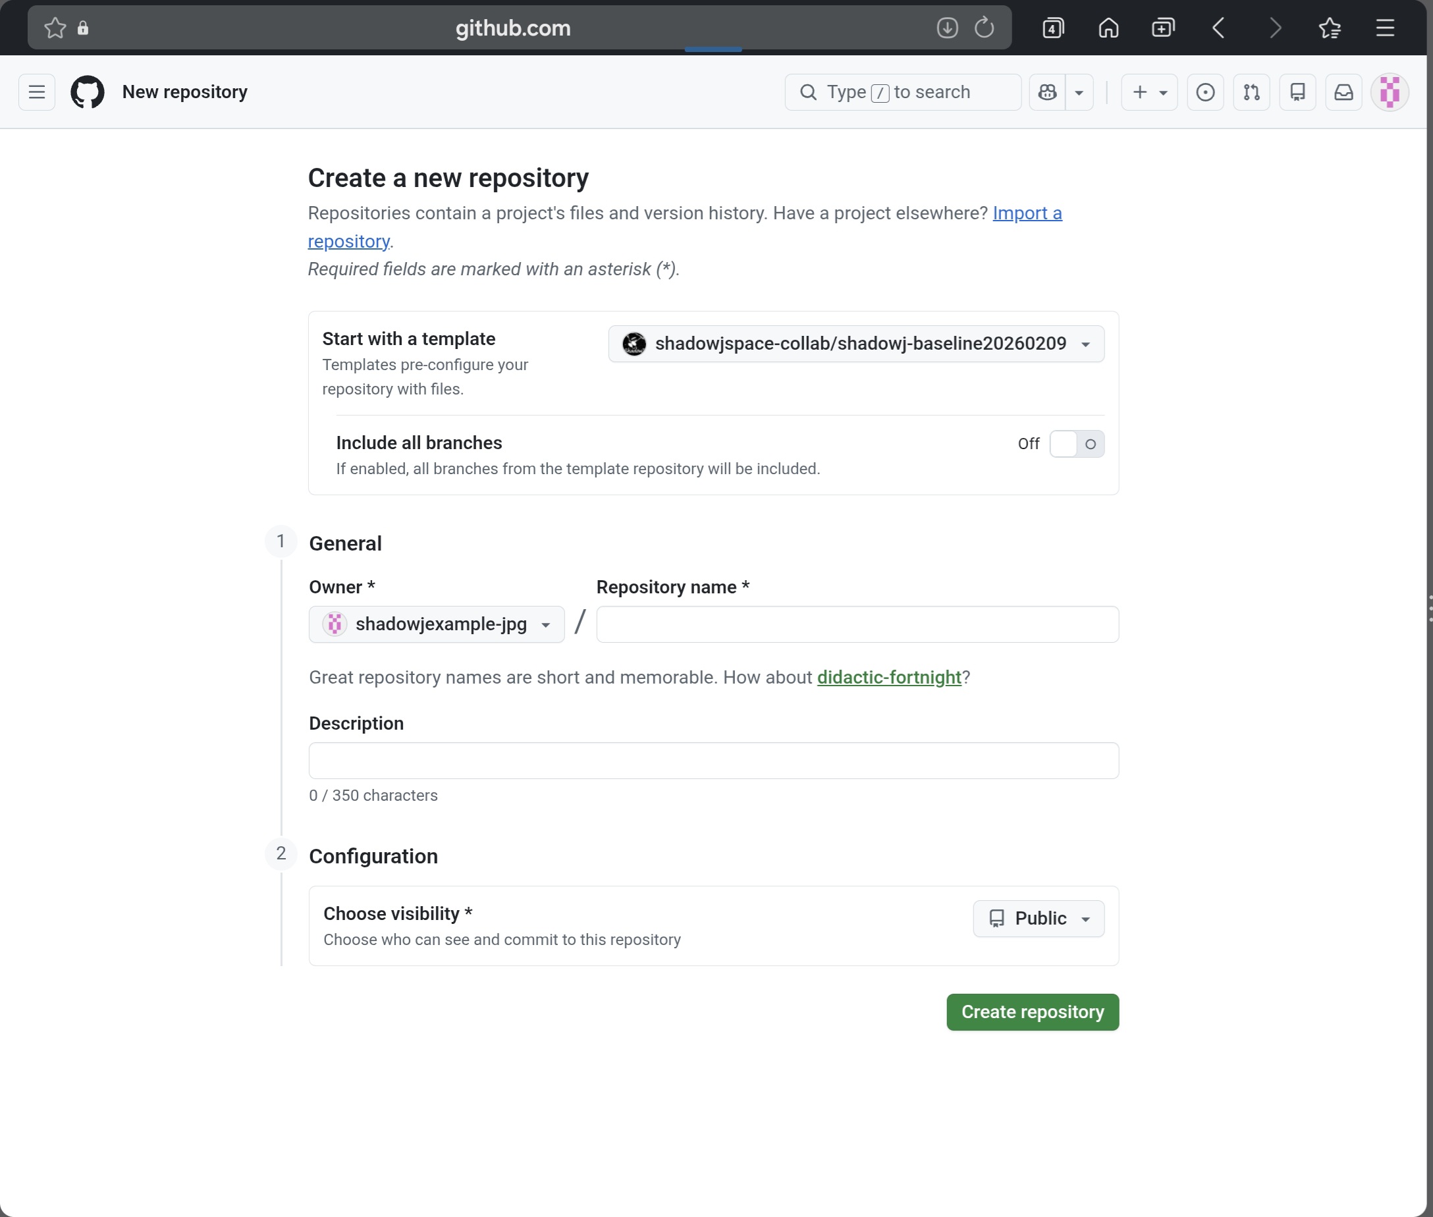Open the Repositories icon in header
Viewport: 1433px width, 1217px height.
pyautogui.click(x=1297, y=92)
